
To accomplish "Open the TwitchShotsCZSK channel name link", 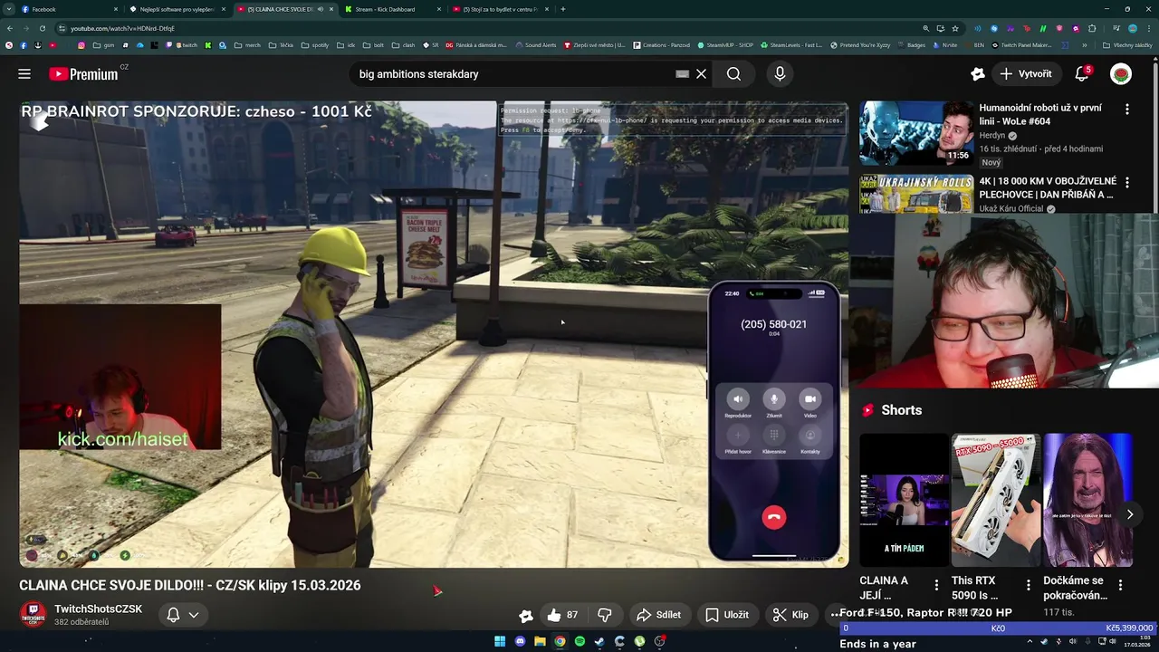I will coord(98,609).
